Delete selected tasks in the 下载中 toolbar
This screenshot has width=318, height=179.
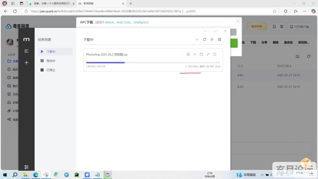pos(197,39)
